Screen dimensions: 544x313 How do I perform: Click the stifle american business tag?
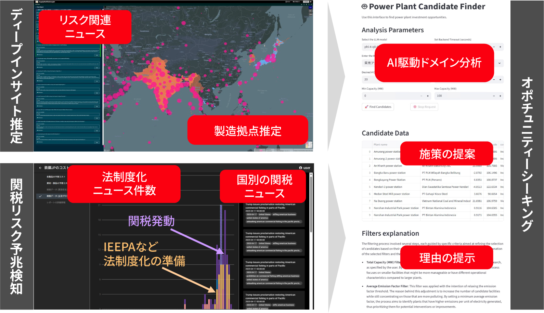point(284,305)
